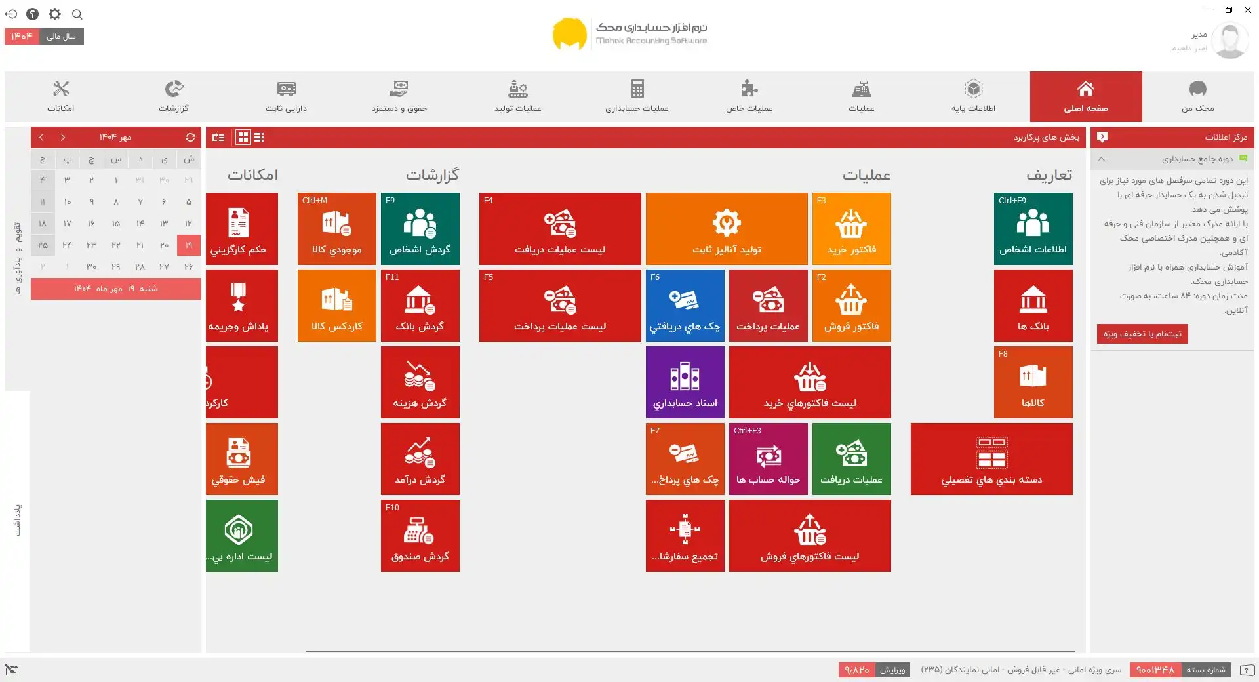Open the accounting documents tile (اسناد حسابداری)
The image size is (1259, 682).
pos(685,382)
